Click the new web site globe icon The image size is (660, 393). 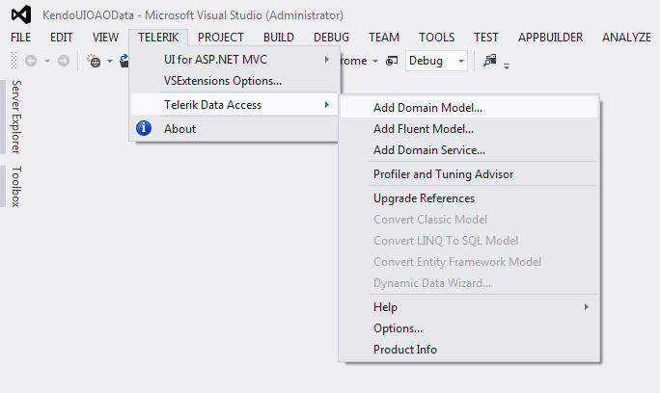(94, 61)
